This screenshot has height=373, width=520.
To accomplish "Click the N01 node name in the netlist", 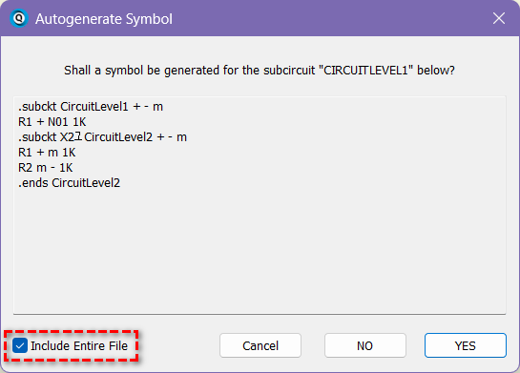I will pyautogui.click(x=58, y=122).
